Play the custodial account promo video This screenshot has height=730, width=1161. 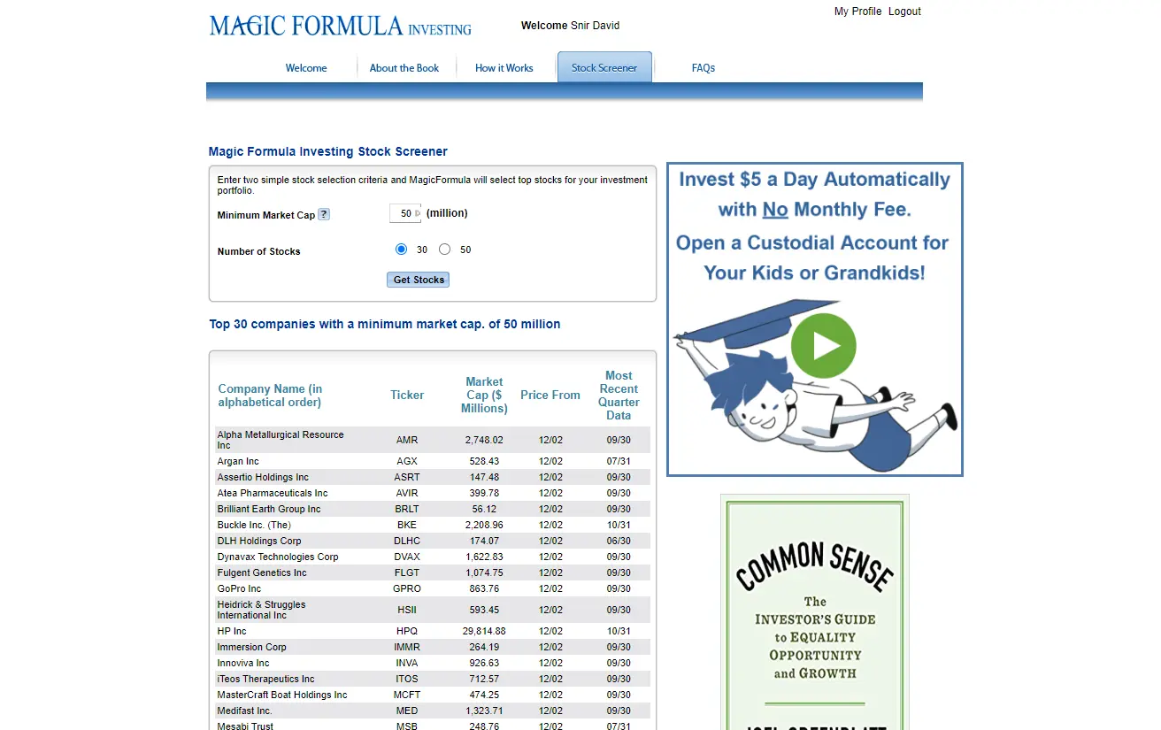[823, 346]
